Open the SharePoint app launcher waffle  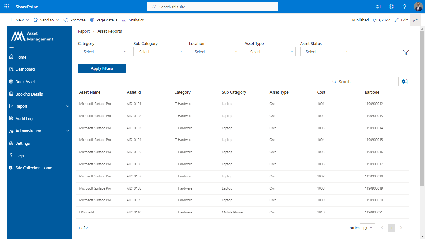click(x=6, y=7)
